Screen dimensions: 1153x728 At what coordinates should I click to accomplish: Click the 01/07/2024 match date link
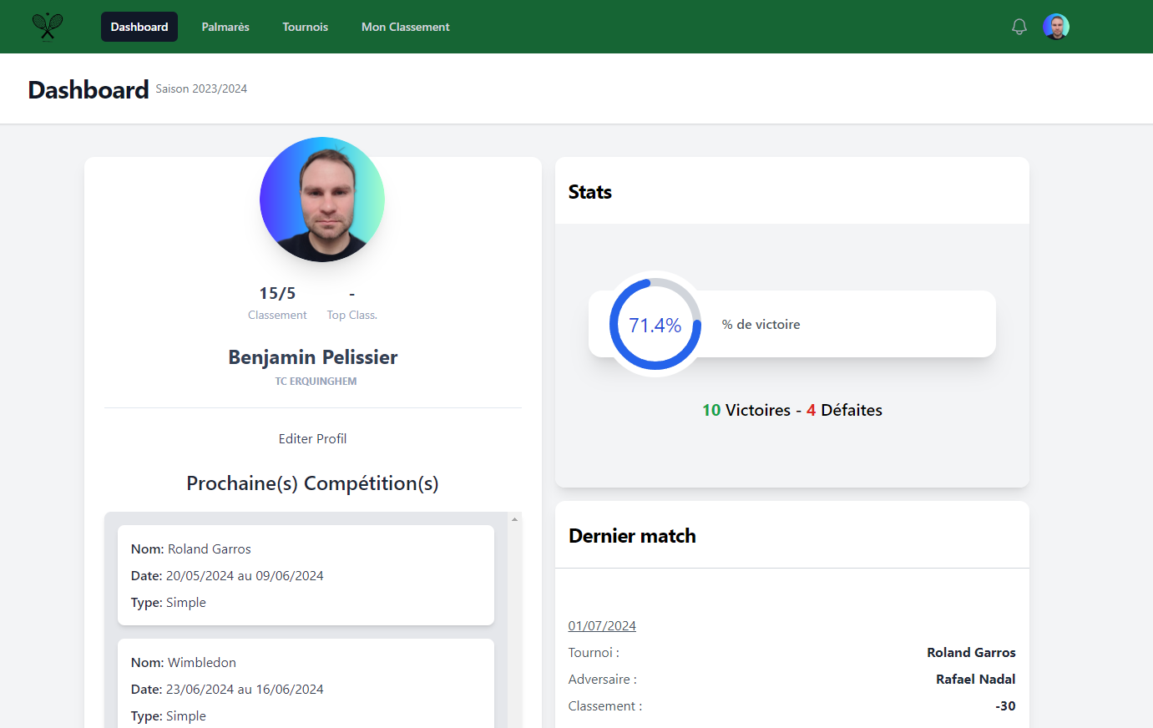[x=602, y=625]
